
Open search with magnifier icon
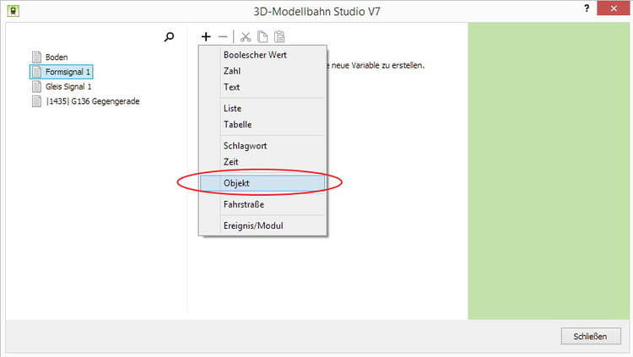[x=169, y=37]
